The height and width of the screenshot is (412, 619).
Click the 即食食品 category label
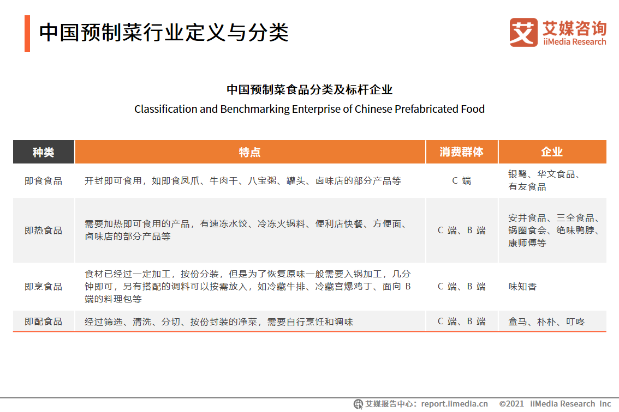pos(43,180)
